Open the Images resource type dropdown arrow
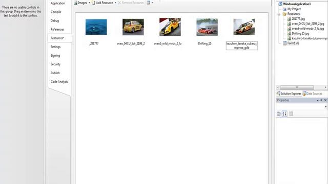 tap(89, 3)
